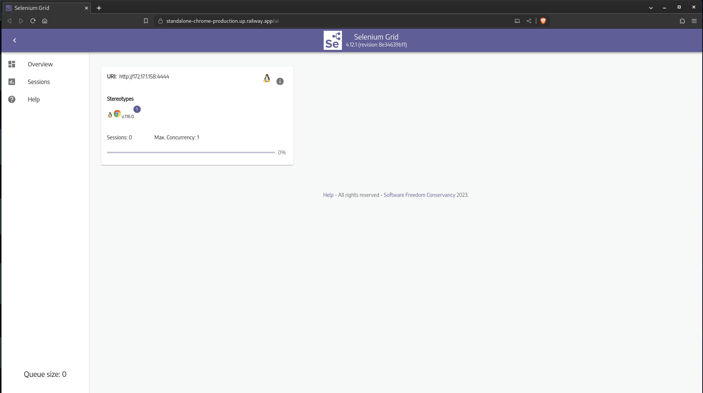The height and width of the screenshot is (393, 703).
Task: Open the tab search dropdown arrow
Action: (651, 7)
